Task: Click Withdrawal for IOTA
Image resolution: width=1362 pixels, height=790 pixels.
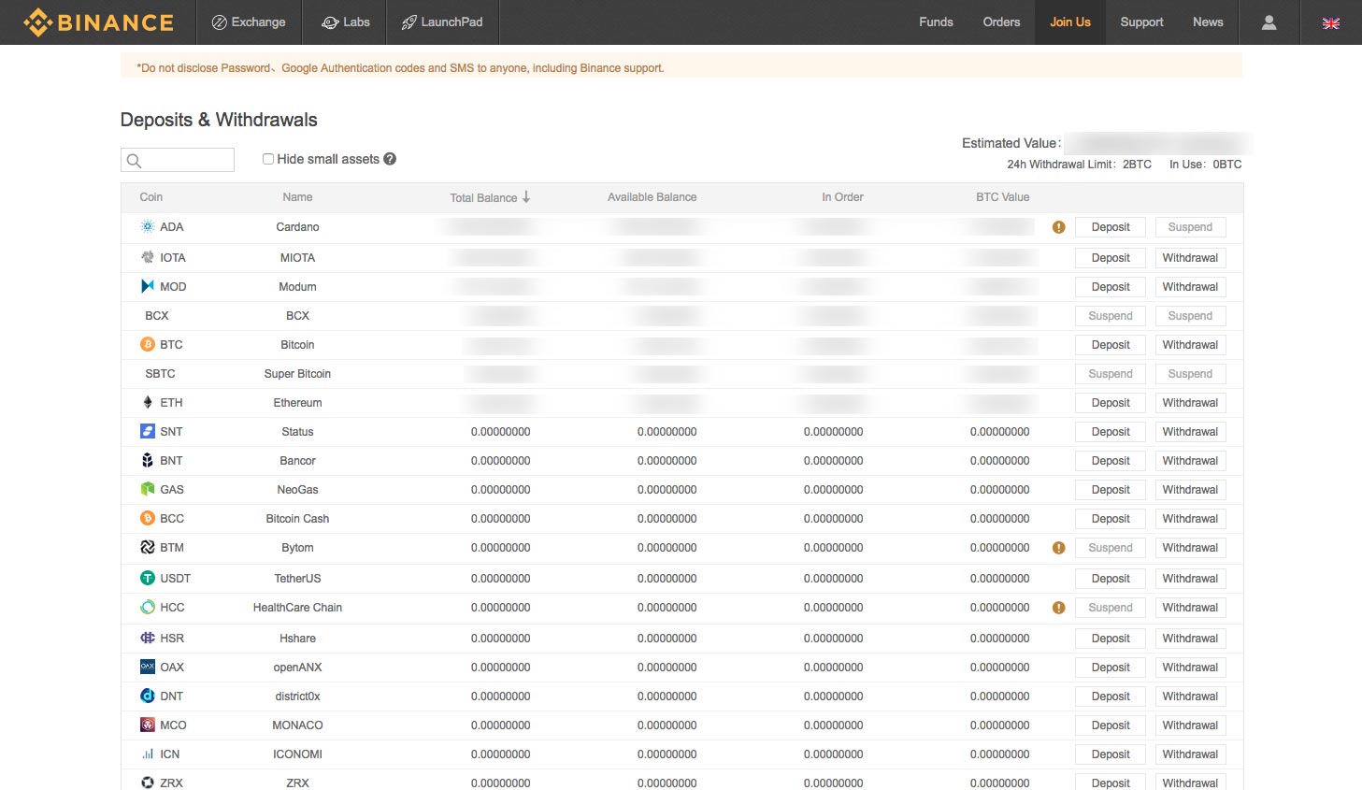Action: pos(1190,258)
